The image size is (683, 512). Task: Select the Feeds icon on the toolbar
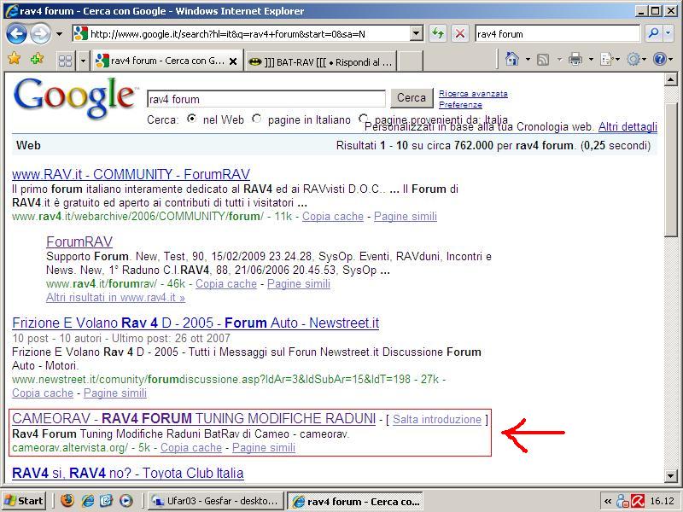[543, 60]
